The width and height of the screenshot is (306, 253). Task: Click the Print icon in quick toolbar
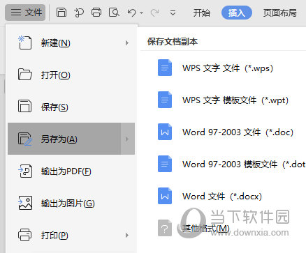coord(96,13)
